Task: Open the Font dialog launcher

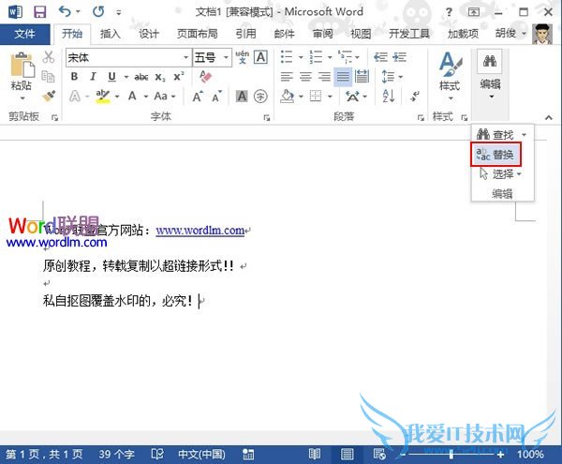Action: point(267,117)
